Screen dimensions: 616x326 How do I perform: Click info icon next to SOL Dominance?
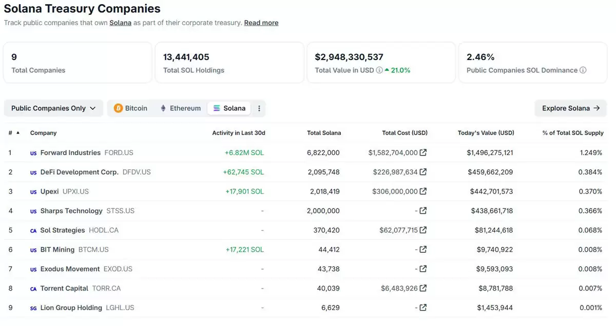click(x=583, y=70)
